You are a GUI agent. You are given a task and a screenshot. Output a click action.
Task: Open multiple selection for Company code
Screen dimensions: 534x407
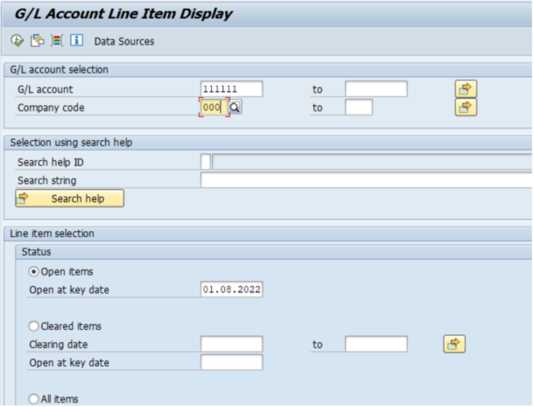tap(465, 108)
